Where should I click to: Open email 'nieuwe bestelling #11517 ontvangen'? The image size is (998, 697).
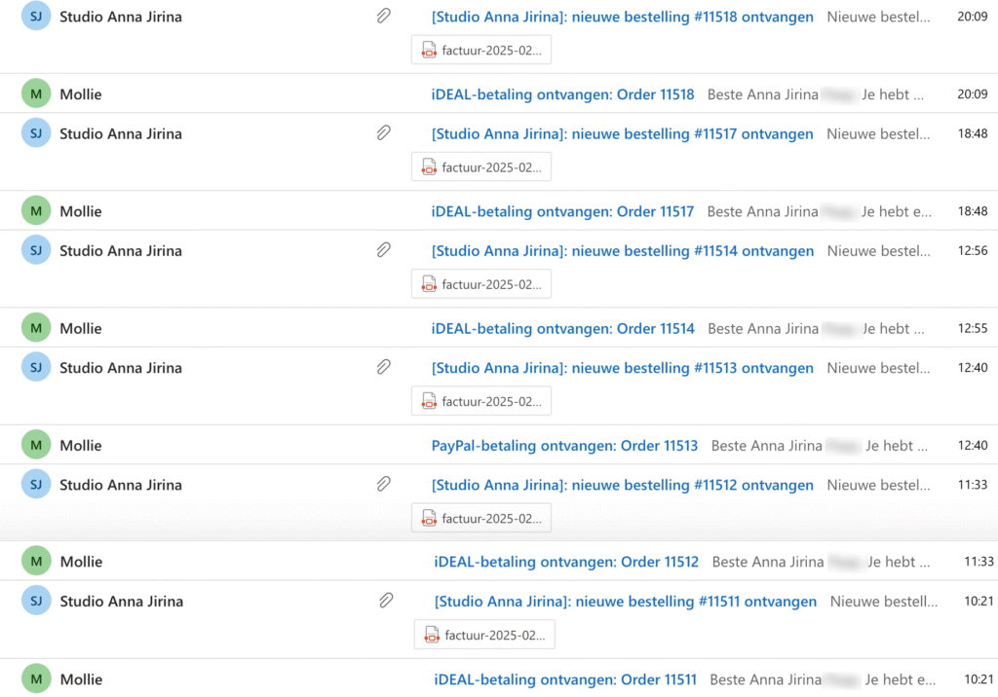(x=622, y=133)
